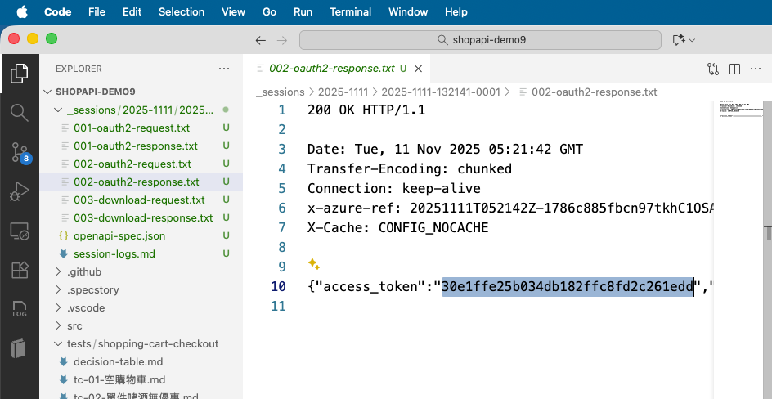Close the 002-oauth2-response.txt tab
Viewport: 772px width, 399px height.
[x=418, y=69]
